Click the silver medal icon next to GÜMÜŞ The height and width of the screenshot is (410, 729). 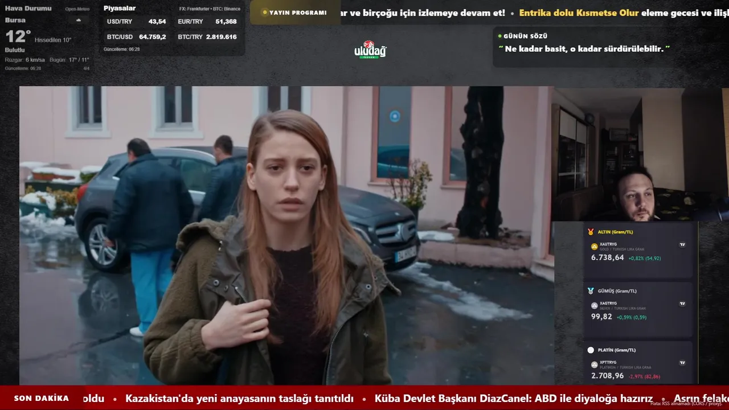click(x=591, y=290)
